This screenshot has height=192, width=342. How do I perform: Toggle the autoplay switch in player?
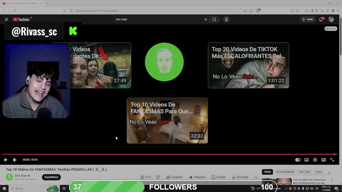298,160
